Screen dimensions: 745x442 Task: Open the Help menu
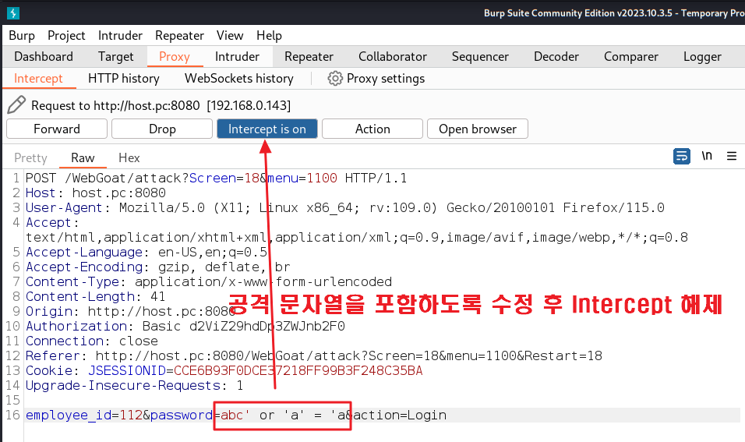coord(270,36)
